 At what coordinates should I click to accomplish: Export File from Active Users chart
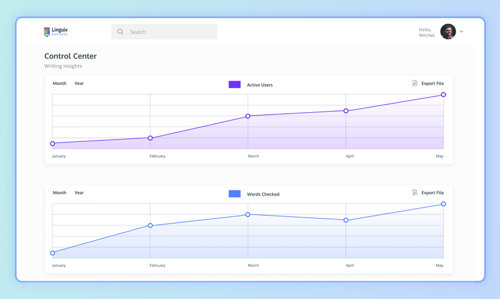(x=433, y=83)
